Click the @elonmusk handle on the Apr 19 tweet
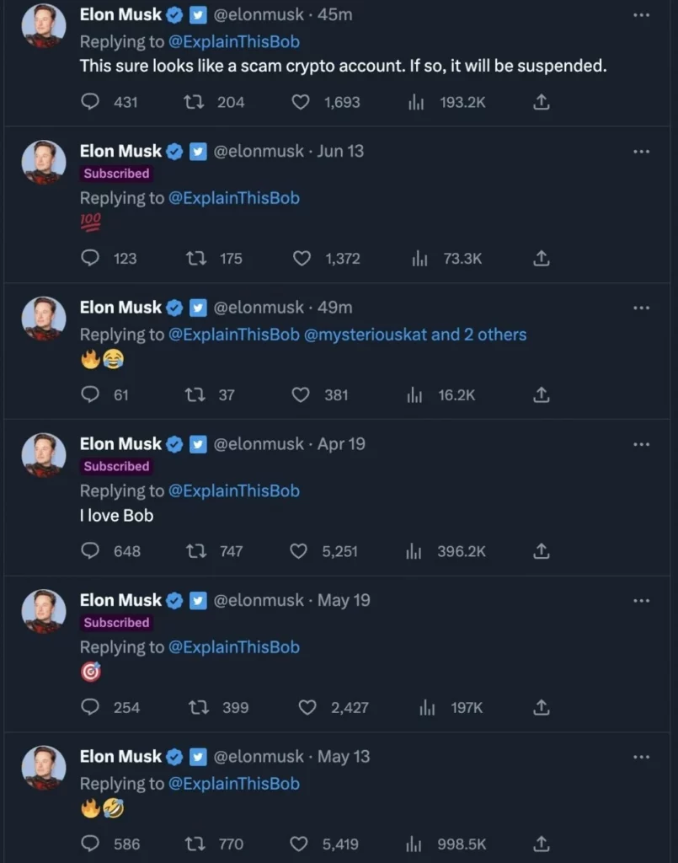Viewport: 678px width, 863px height. [x=253, y=443]
